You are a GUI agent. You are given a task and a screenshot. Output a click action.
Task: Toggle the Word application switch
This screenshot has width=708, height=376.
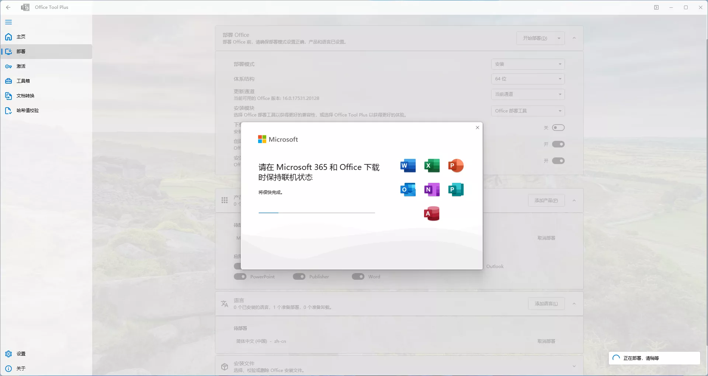(358, 276)
